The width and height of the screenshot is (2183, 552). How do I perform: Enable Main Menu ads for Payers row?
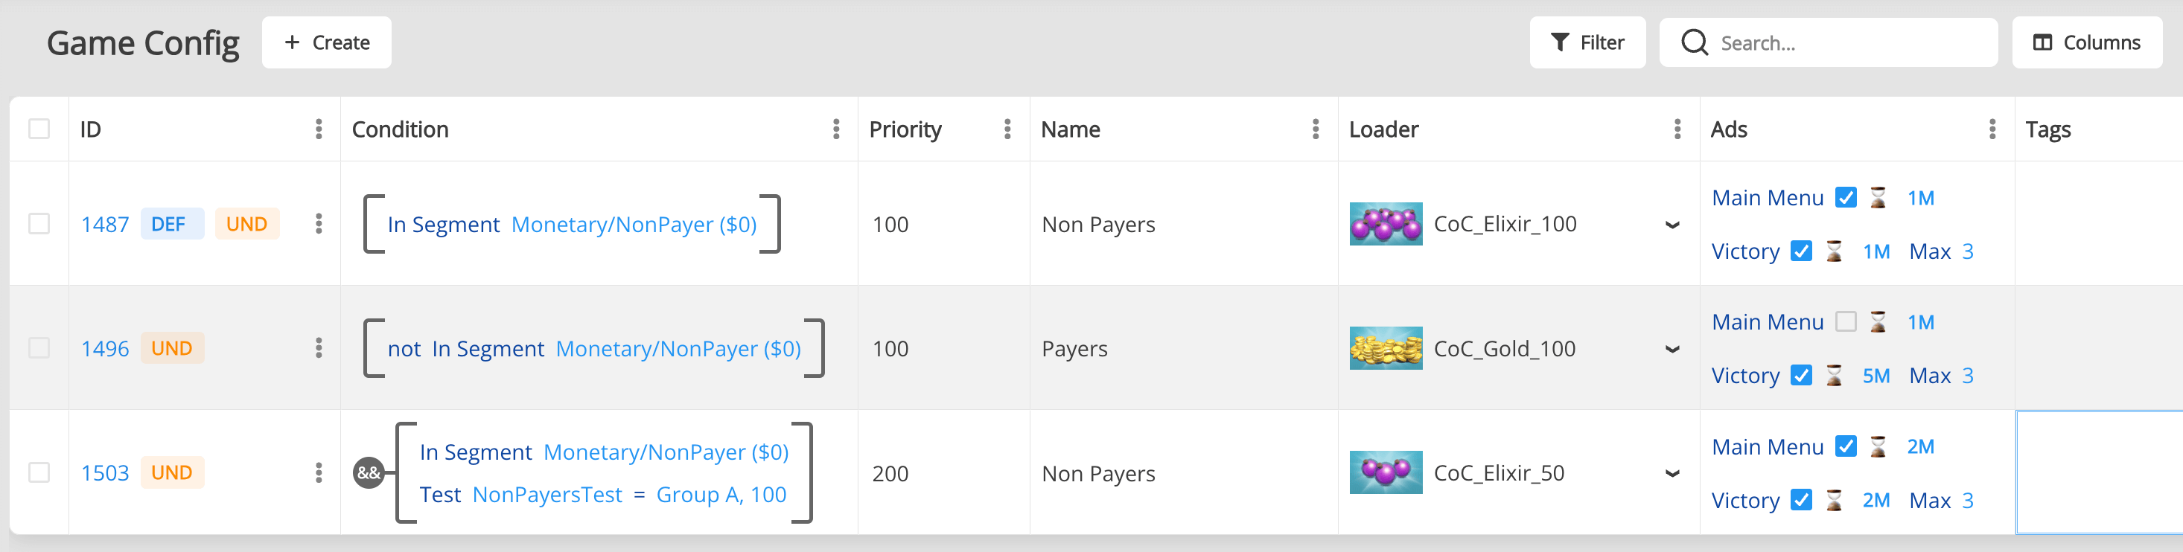[x=1845, y=321]
